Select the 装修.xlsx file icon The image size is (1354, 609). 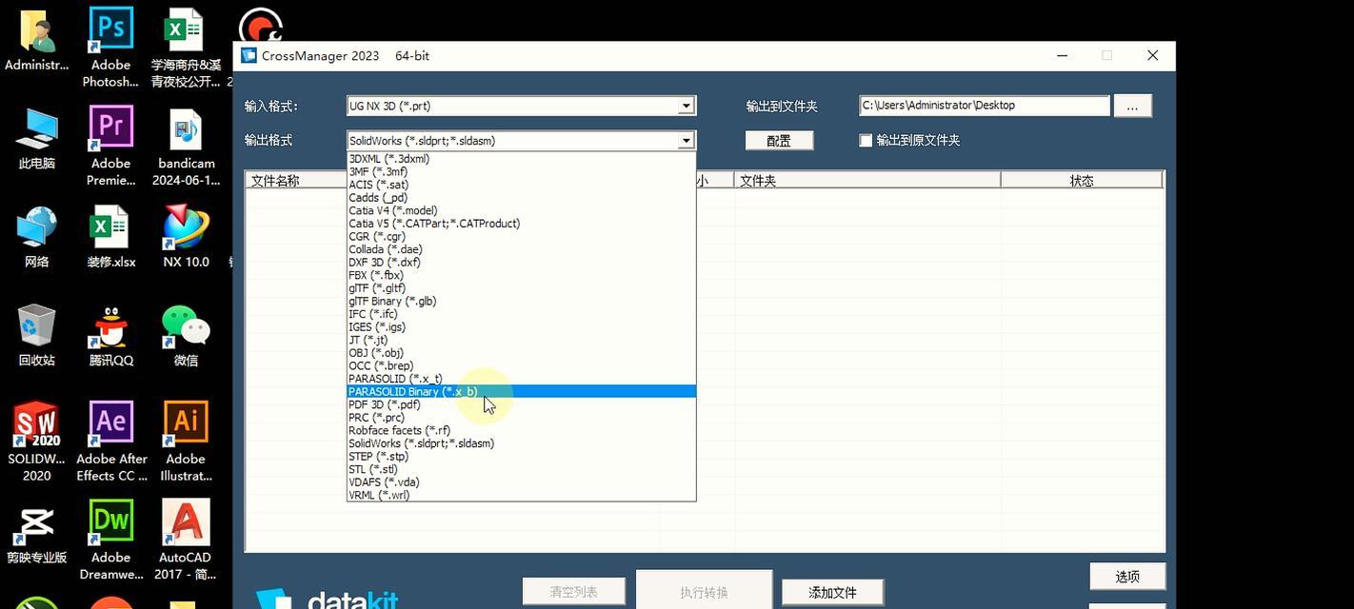pyautogui.click(x=110, y=237)
